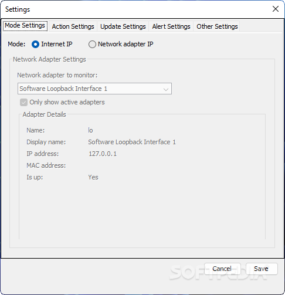The height and width of the screenshot is (295, 285).
Task: Save the settings
Action: click(x=262, y=269)
